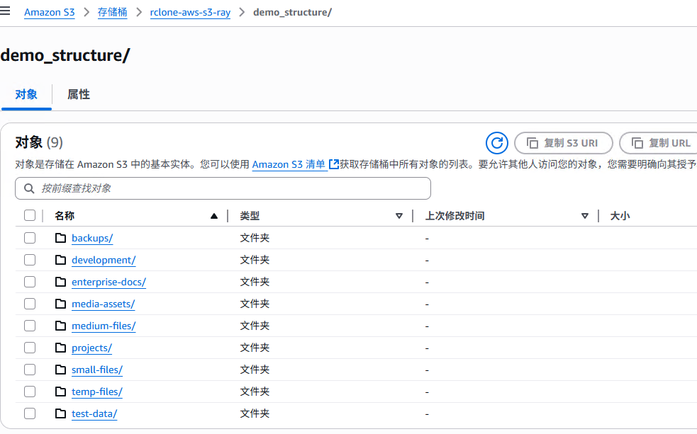This screenshot has width=697, height=434.
Task: Click the 对象 (9) section title
Action: (x=39, y=142)
